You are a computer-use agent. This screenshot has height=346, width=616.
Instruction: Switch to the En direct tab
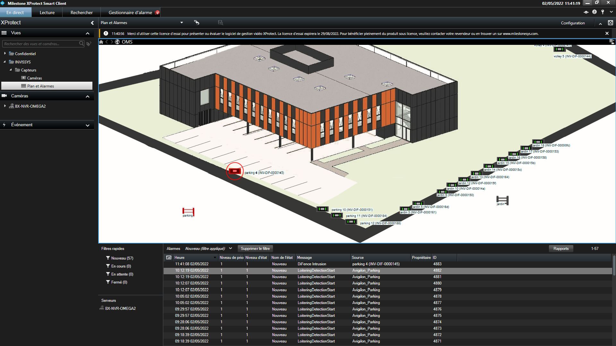pos(15,12)
